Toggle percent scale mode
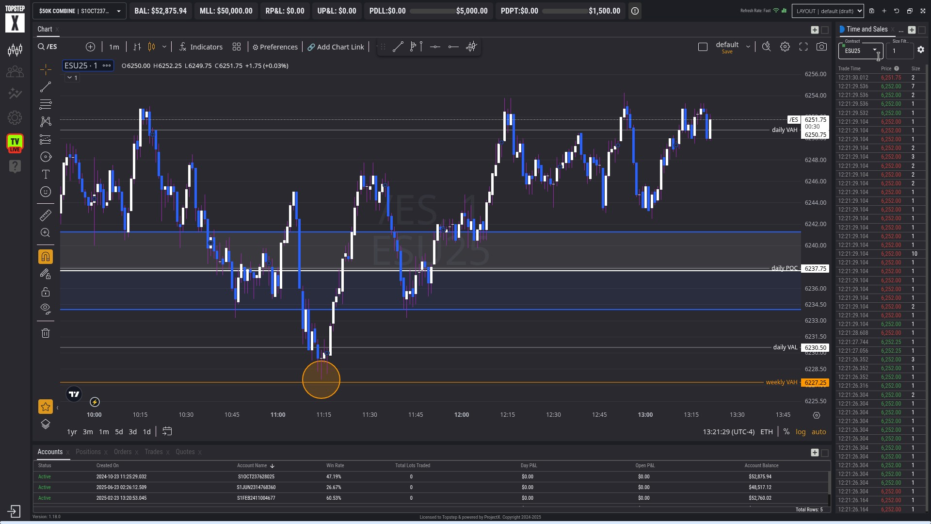Viewport: 931px width, 524px height. click(787, 432)
